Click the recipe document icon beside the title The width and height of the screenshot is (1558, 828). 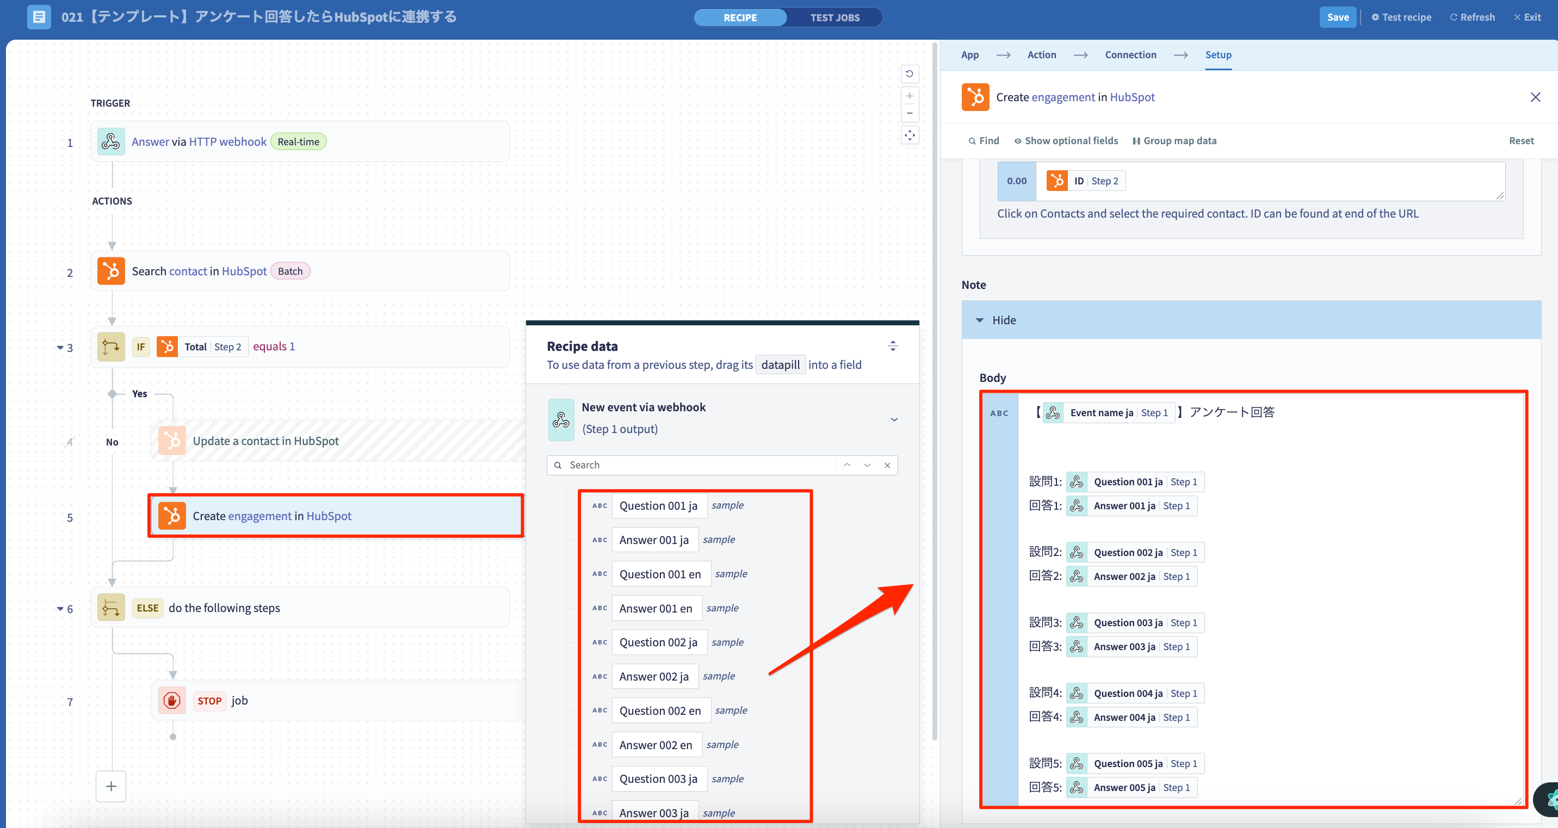point(39,17)
